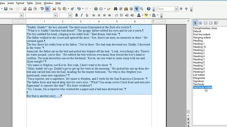Open OpenOffice Help question mark icon

tap(149, 9)
